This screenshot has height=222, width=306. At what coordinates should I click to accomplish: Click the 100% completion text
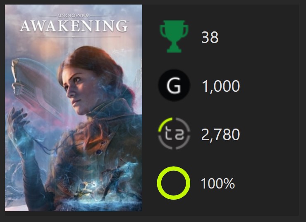tap(218, 183)
